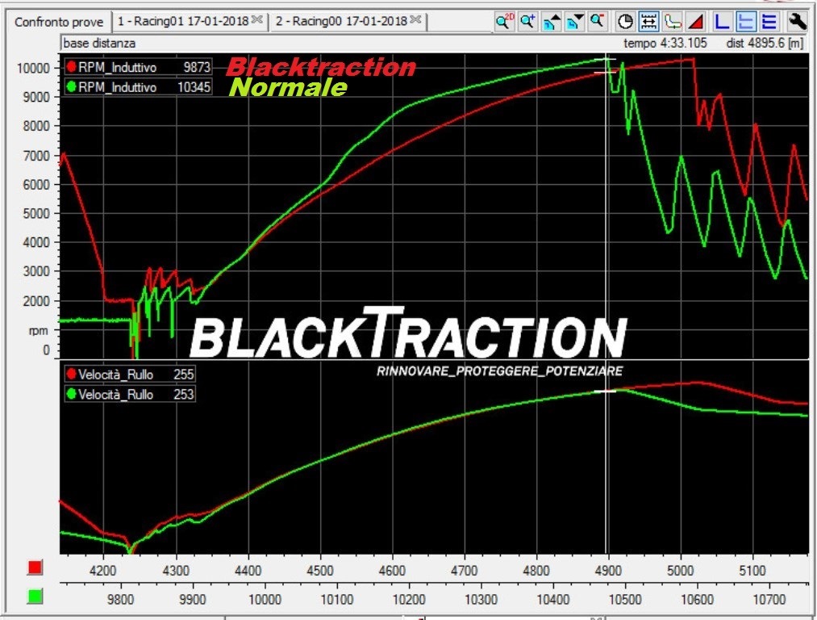Screen dimensions: 817x620
Task: Select the distance base ruler icon
Action: (x=648, y=22)
